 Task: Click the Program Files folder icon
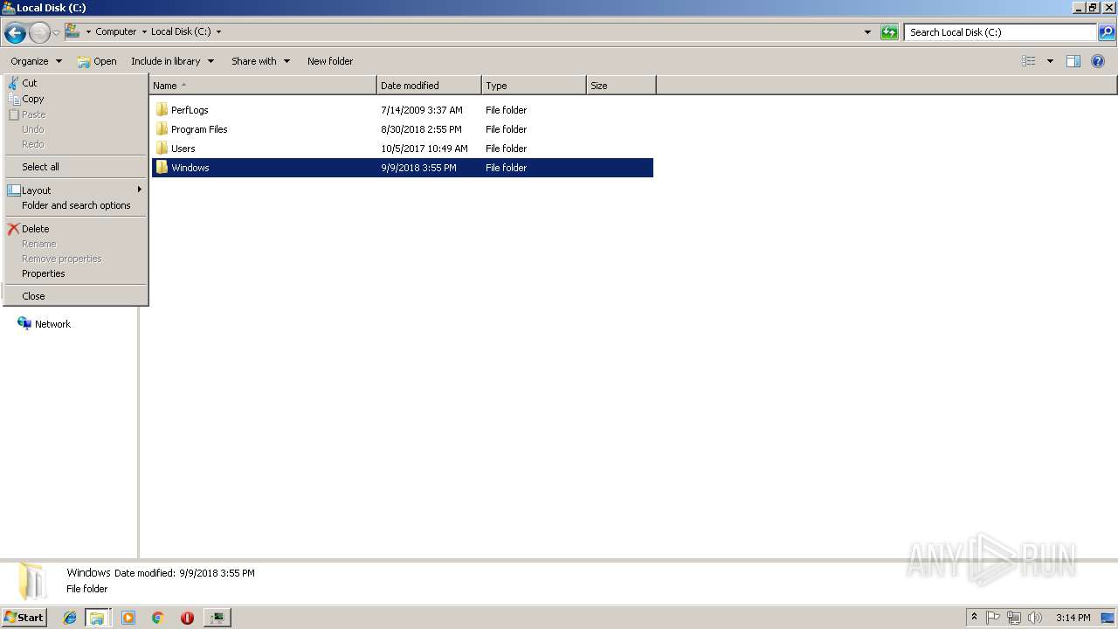(162, 129)
